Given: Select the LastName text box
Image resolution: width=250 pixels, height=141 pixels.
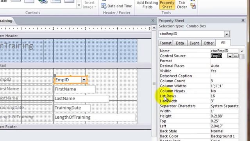Looking at the screenshot, I should [82, 98].
